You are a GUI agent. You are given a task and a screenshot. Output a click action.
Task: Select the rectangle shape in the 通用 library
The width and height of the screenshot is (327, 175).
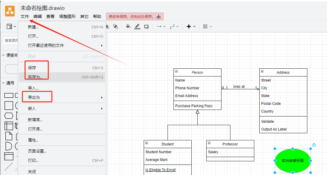(9, 96)
